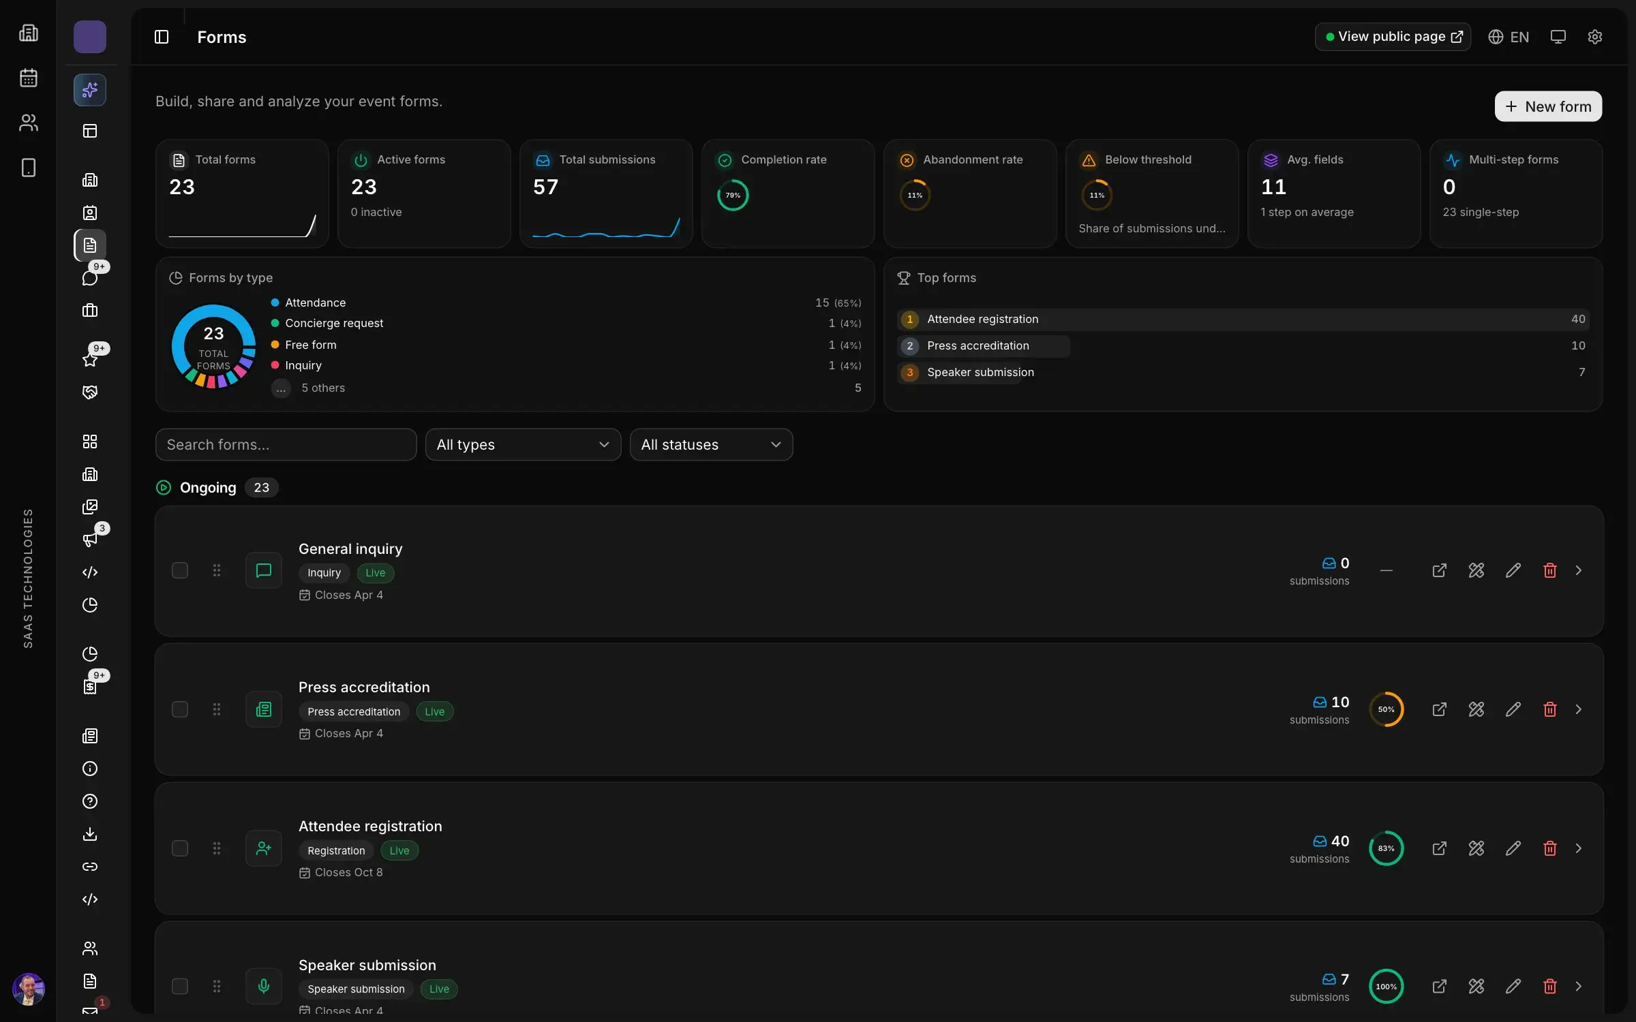Select Attendee registration in Top forms

pyautogui.click(x=1243, y=319)
